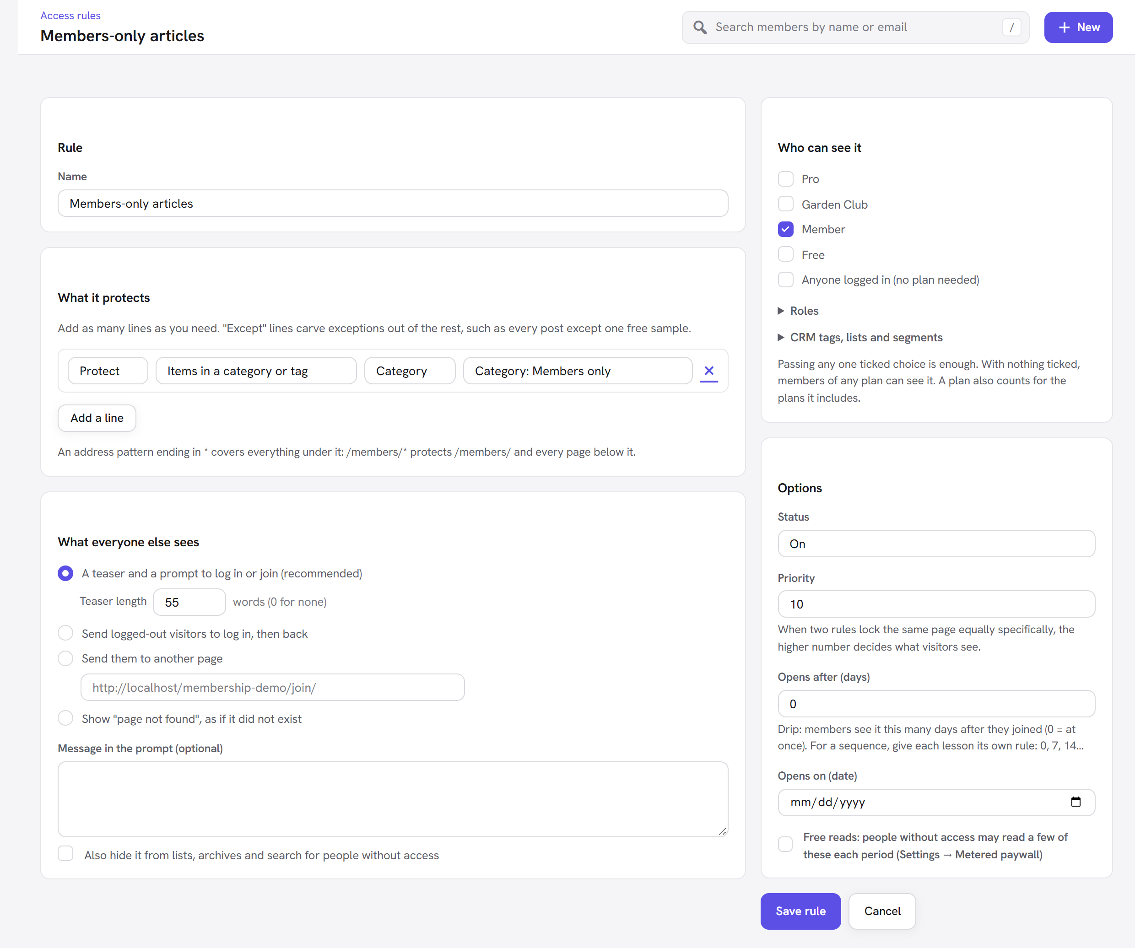Click the redirect URL field
This screenshot has height=948, width=1135.
pyautogui.click(x=272, y=688)
